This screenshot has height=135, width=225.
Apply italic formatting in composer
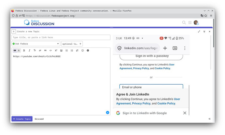(29, 50)
